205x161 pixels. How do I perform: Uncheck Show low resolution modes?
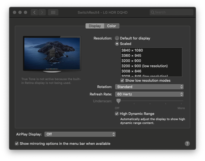pos(122,80)
